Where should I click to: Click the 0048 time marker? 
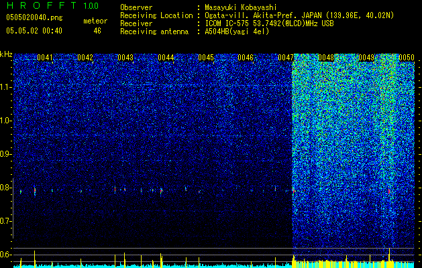[326, 58]
